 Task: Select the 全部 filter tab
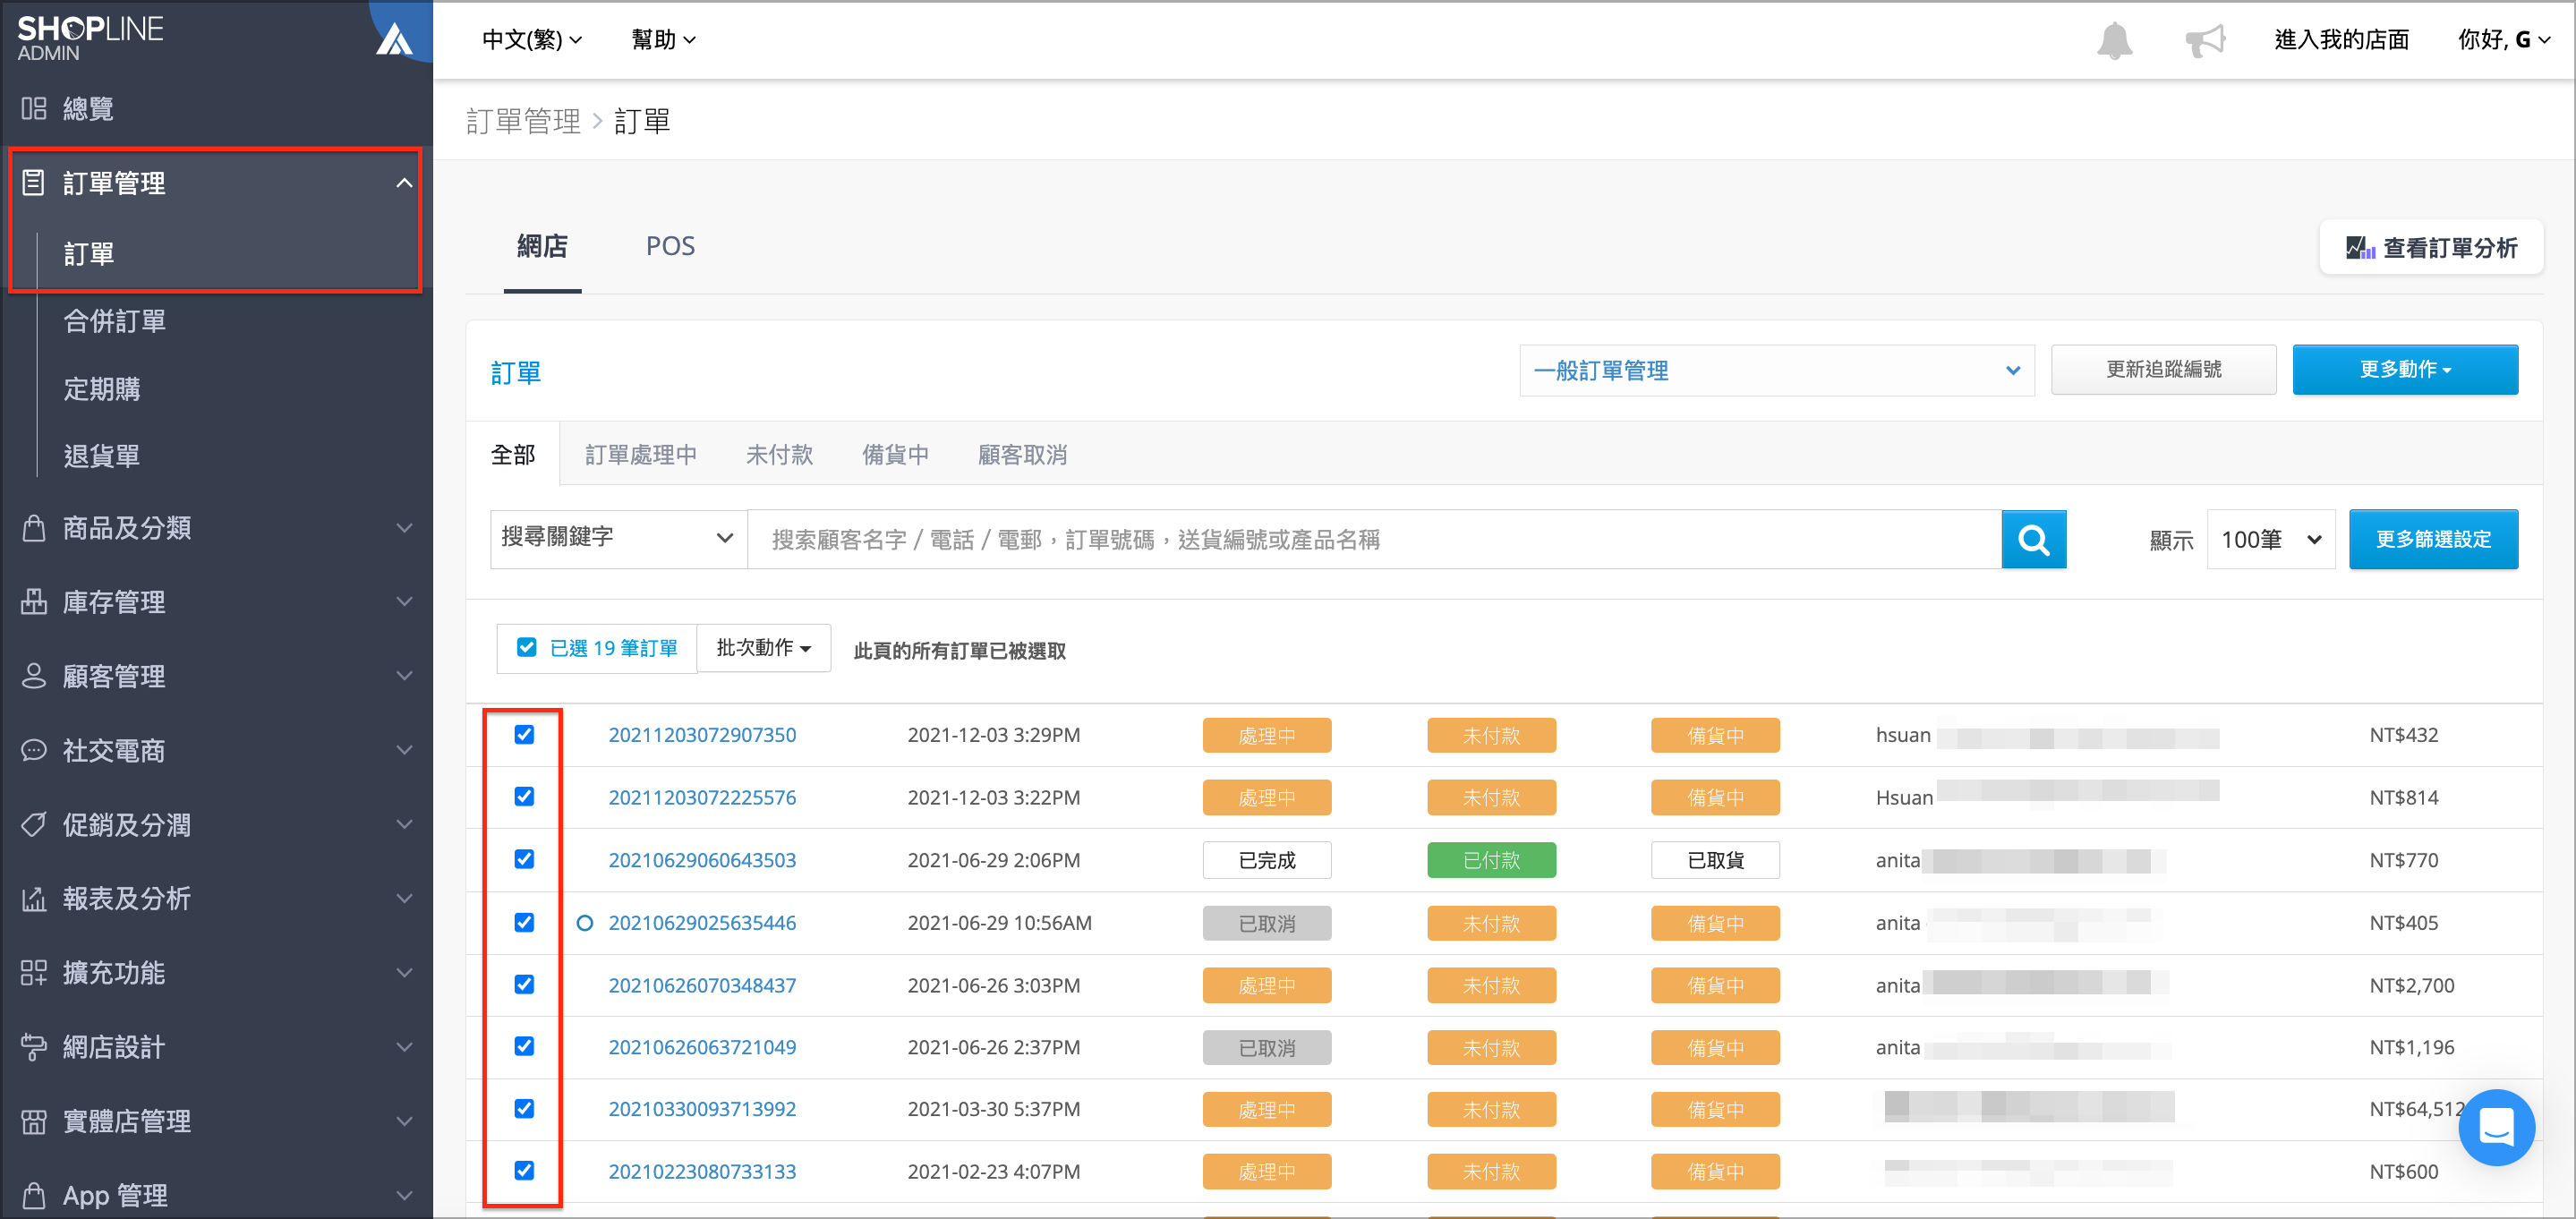tap(513, 455)
